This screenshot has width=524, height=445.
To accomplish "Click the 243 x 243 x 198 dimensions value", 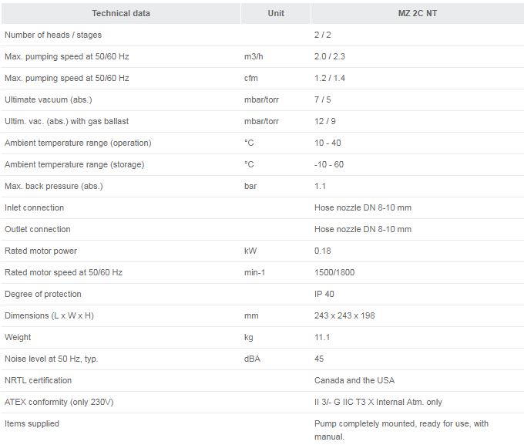I will [344, 315].
